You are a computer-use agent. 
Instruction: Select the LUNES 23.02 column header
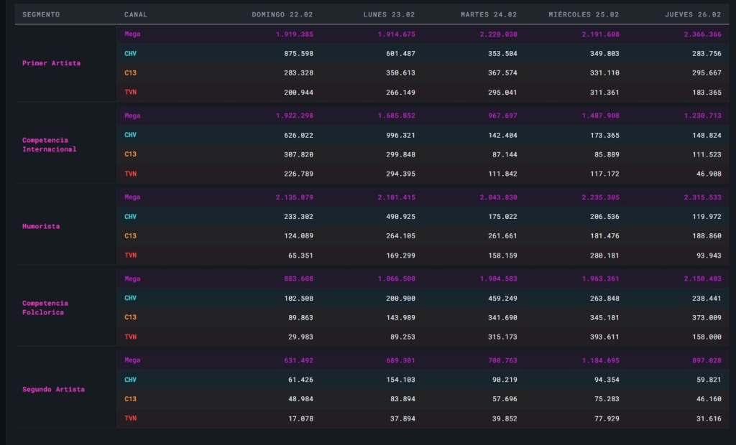(x=391, y=14)
